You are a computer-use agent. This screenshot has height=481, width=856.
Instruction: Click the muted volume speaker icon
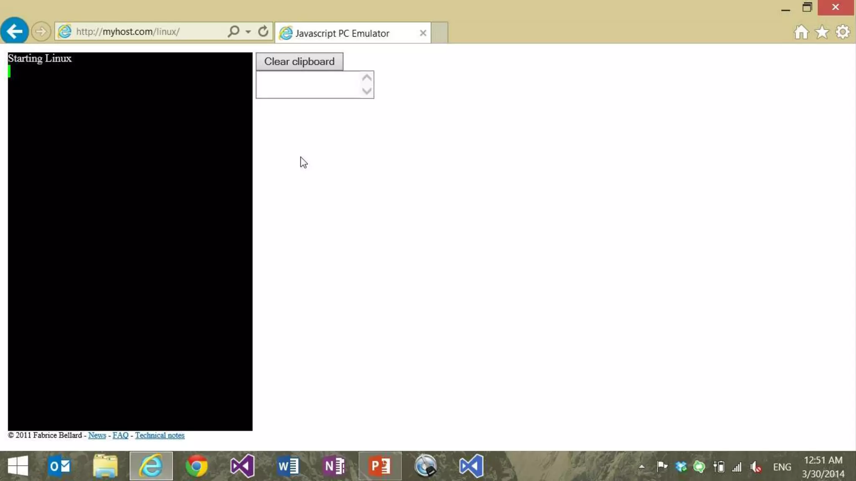point(756,467)
